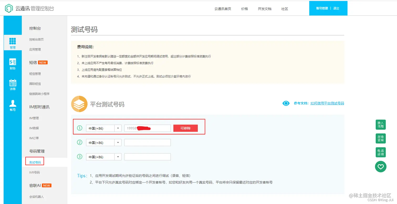Viewport: 397px width, 204px height.
Task: Select 测试号码 under 号码管理
Action: click(x=34, y=162)
